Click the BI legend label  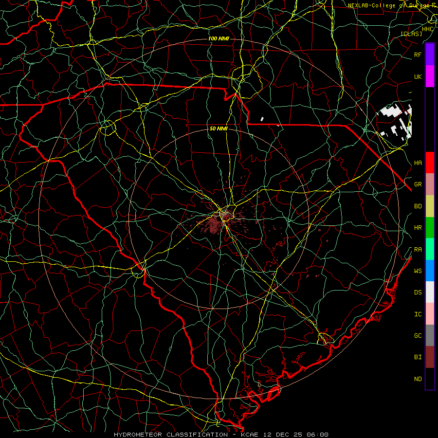418,357
